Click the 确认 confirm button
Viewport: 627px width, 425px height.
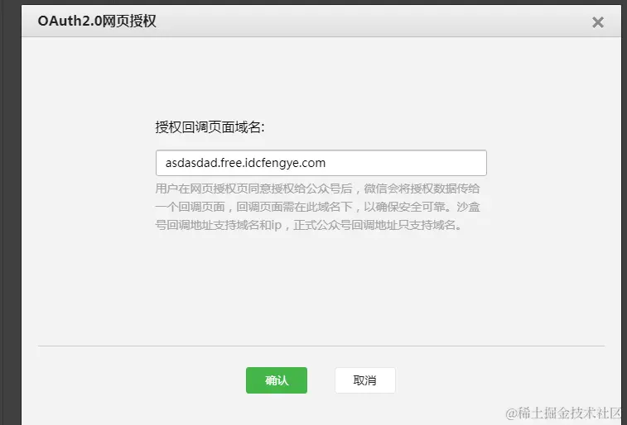(x=277, y=380)
